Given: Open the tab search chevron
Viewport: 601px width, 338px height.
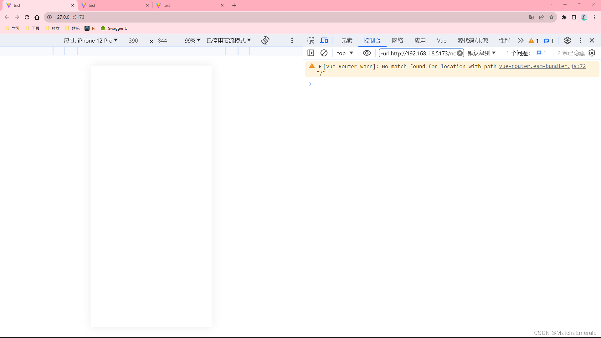Looking at the screenshot, I should [551, 5].
